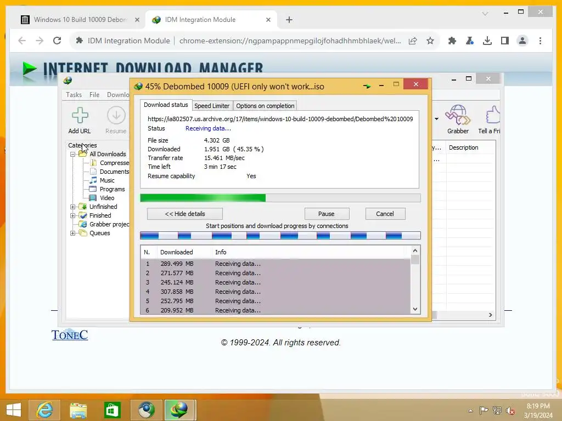Open the dropdown arrow left of Grabber
This screenshot has height=421, width=562.
(436, 119)
